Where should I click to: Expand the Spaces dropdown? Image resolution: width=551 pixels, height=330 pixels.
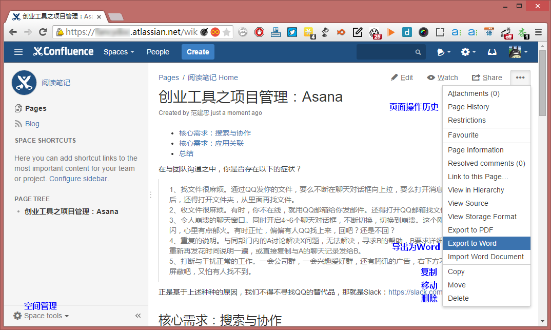pos(119,52)
